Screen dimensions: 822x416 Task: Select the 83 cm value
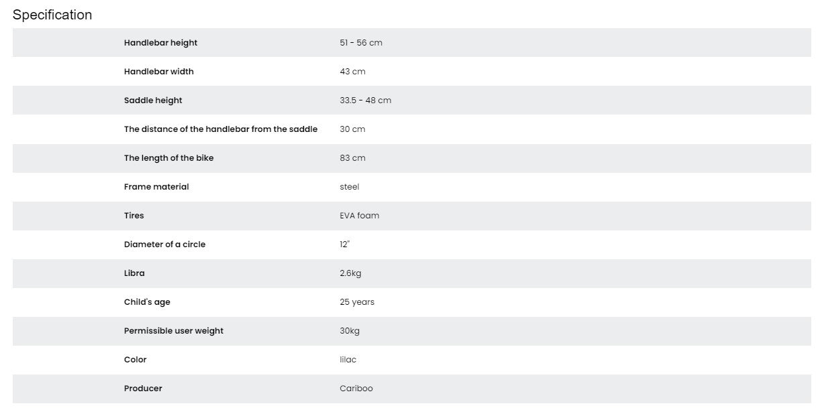tap(352, 158)
